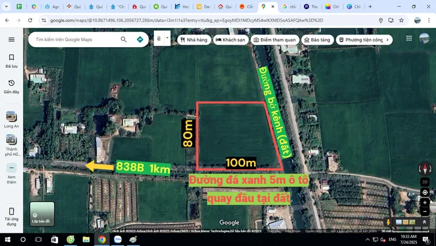Viewport: 436px width, 246px height.
Task: Open the Chrome three-dot menu
Action: [429, 21]
